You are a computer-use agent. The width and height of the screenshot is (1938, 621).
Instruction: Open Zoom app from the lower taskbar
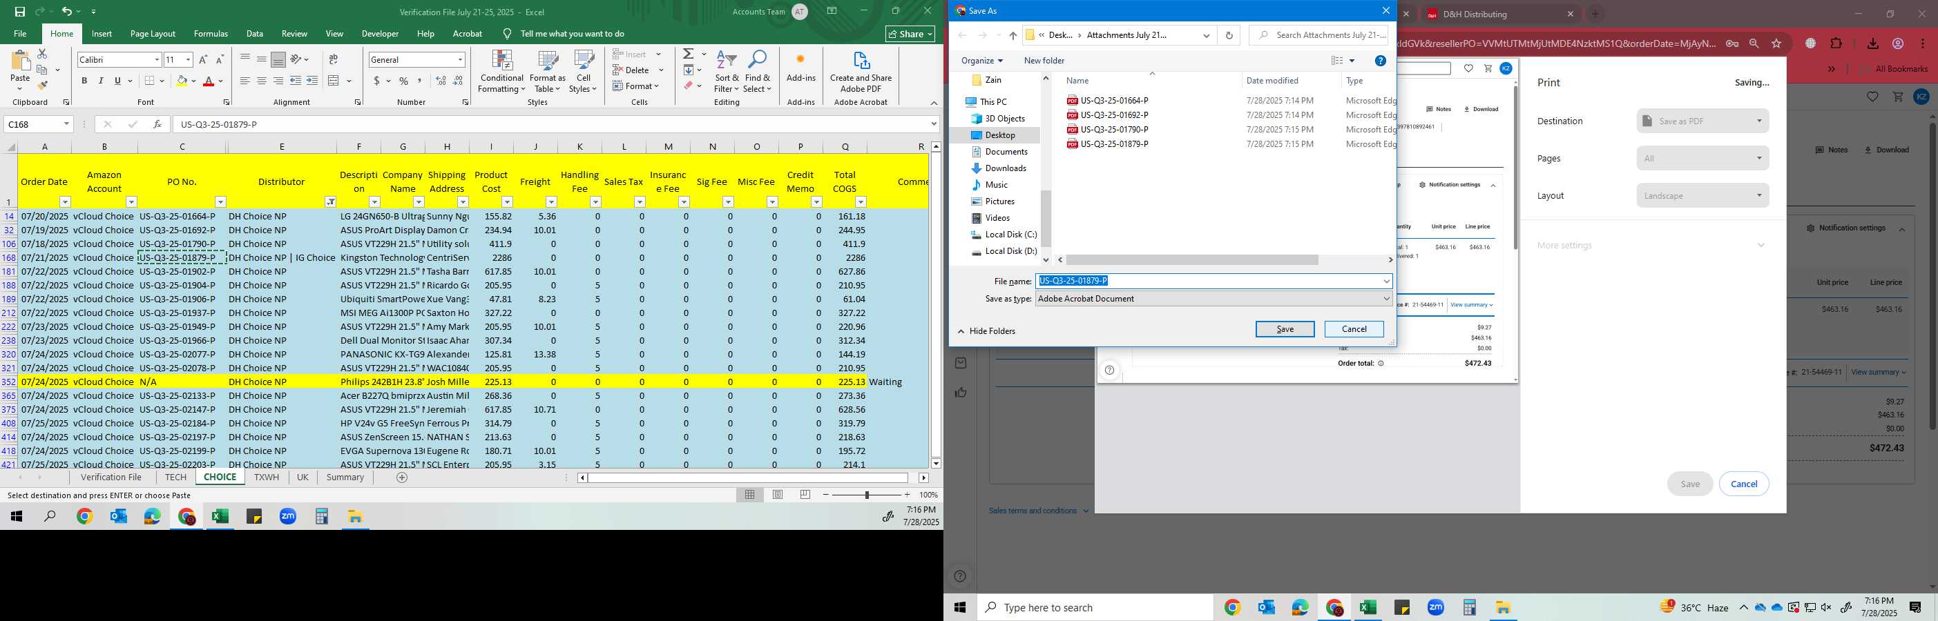[1435, 607]
